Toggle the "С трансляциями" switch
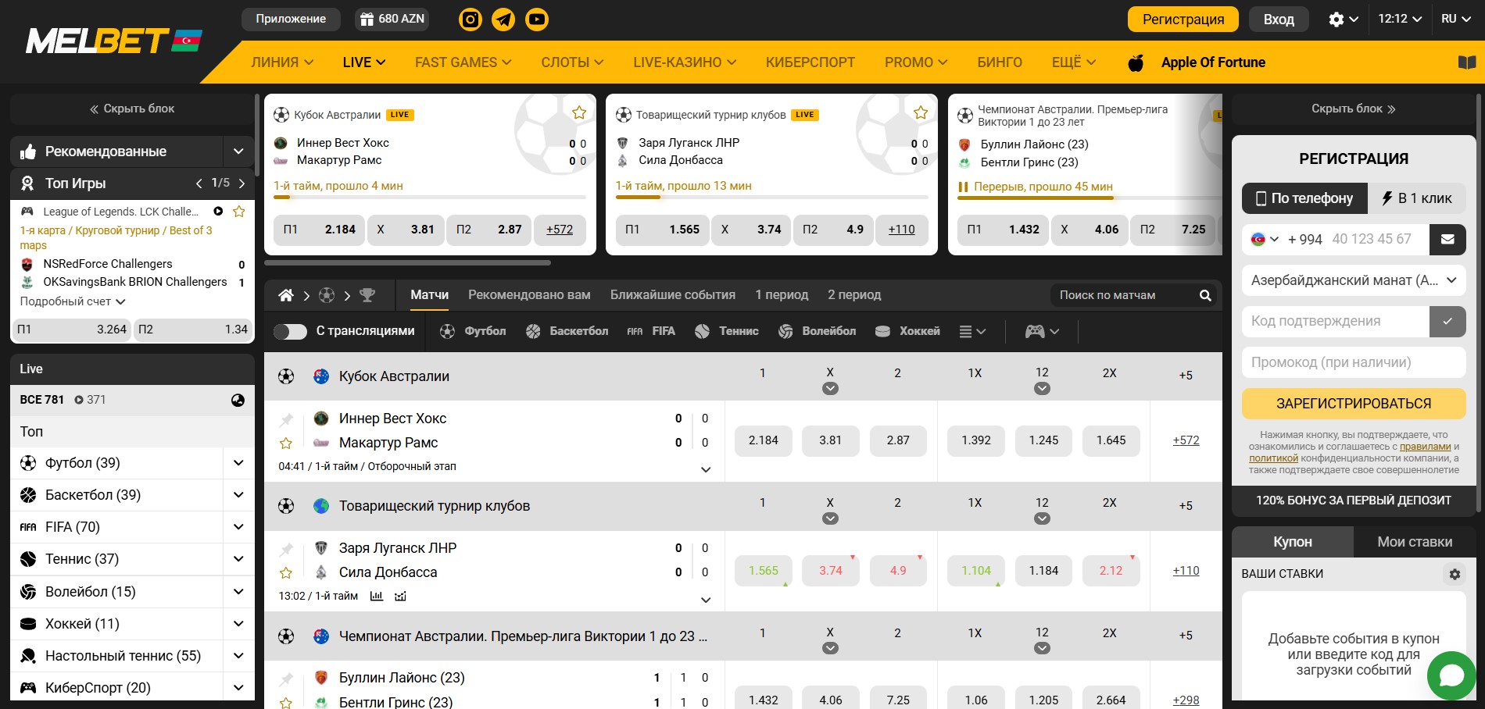Image resolution: width=1485 pixels, height=709 pixels. (x=290, y=331)
